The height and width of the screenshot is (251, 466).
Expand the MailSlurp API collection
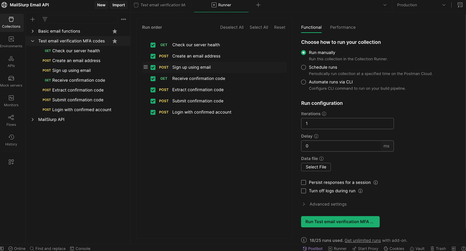[x=33, y=120]
